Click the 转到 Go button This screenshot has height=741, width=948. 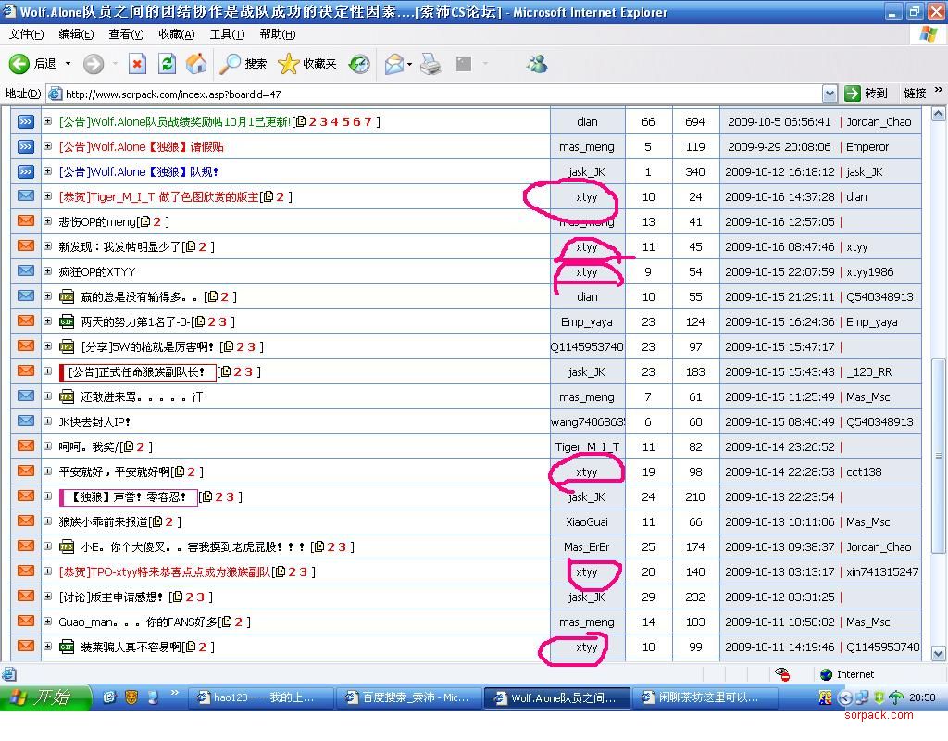(x=866, y=94)
